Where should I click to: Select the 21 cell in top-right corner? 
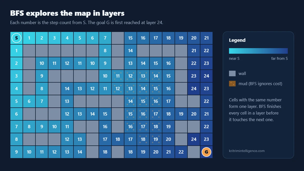pyautogui.click(x=206, y=38)
